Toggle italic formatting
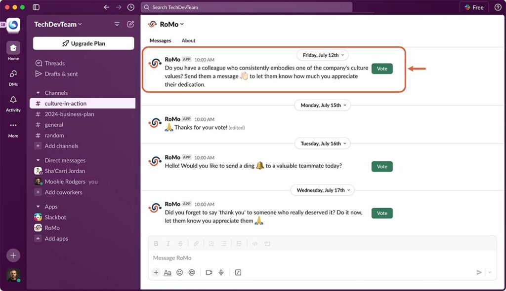Screen dimensions: 506x291 point(168,244)
